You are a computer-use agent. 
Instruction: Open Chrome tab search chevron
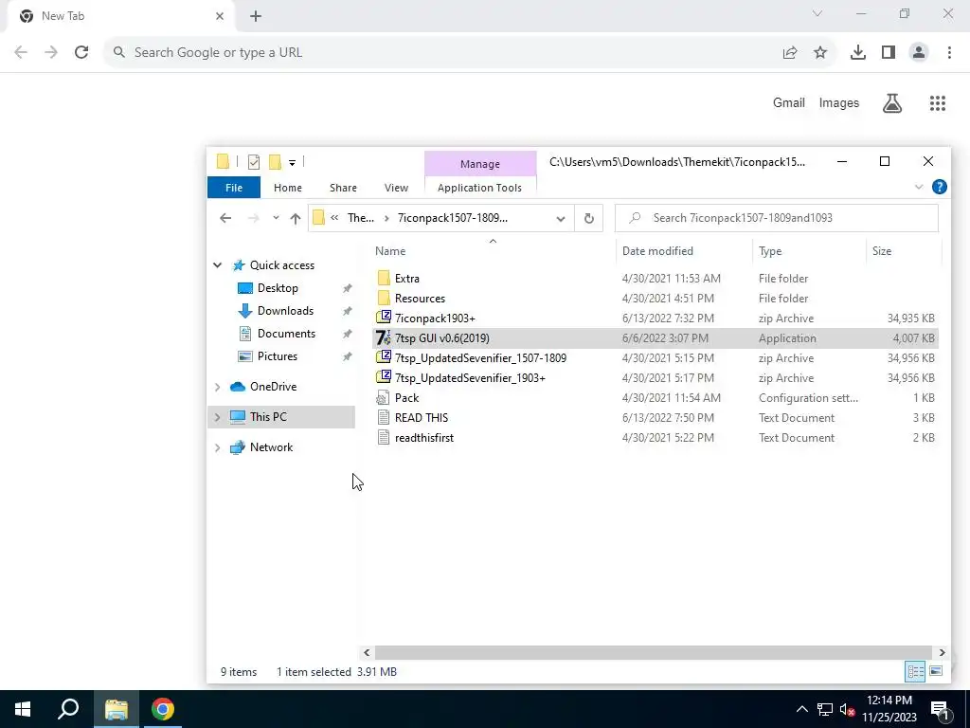[817, 13]
